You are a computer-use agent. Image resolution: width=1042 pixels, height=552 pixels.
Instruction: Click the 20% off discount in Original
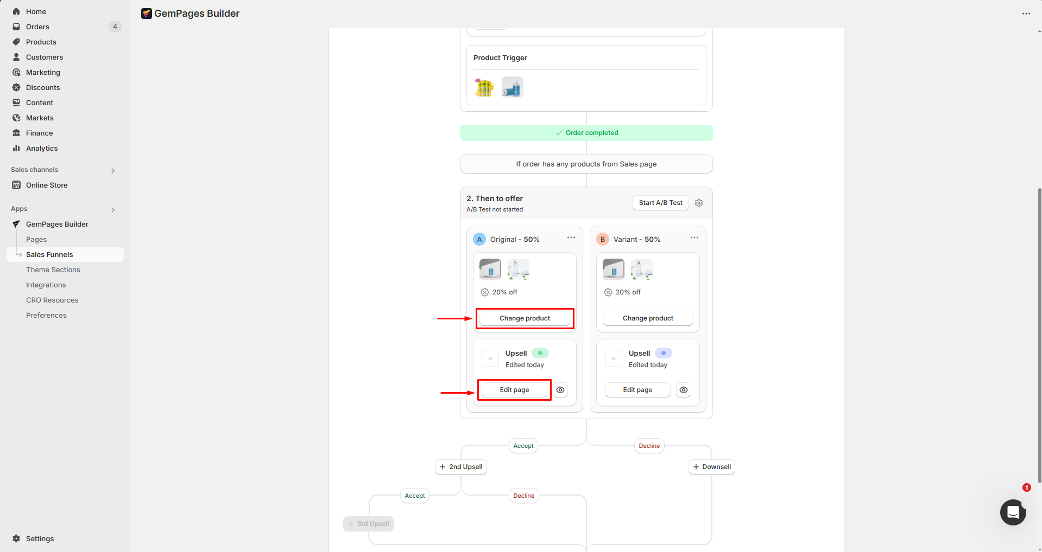pos(499,292)
